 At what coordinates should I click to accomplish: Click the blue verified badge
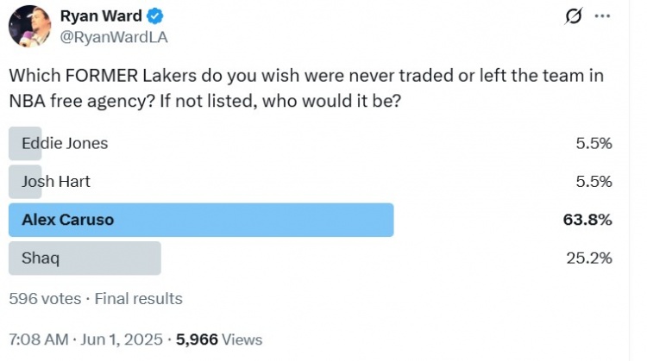(x=155, y=17)
